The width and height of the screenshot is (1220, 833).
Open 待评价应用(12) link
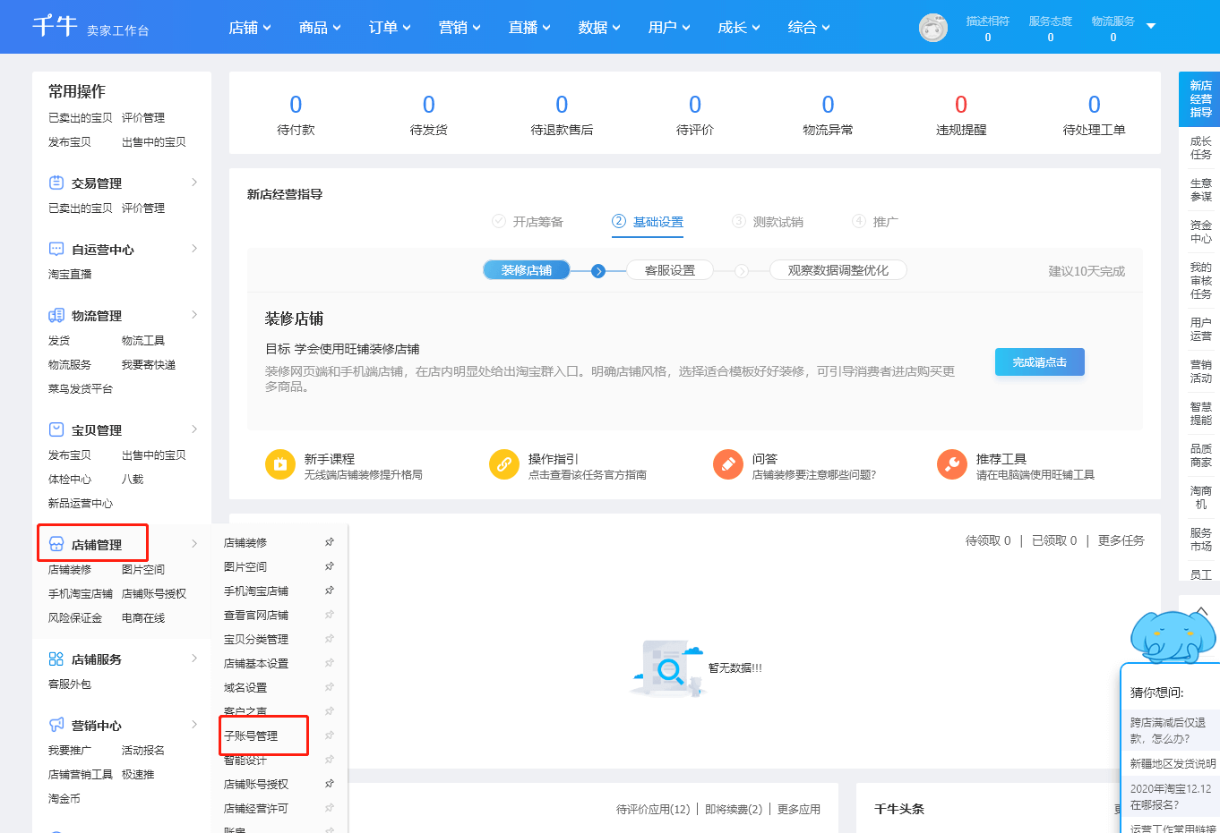tap(653, 809)
